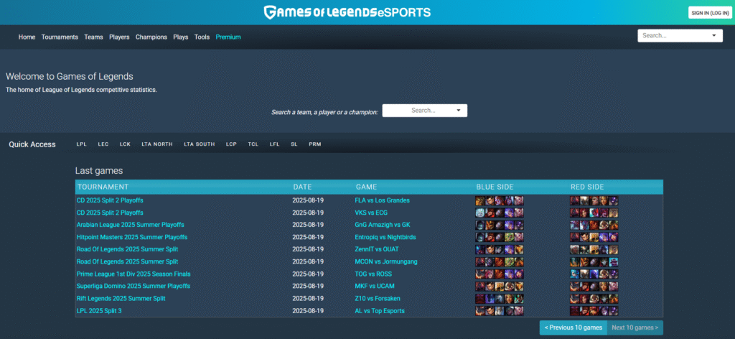The image size is (735, 339).
Task: Open the Teams menu
Action: click(94, 37)
